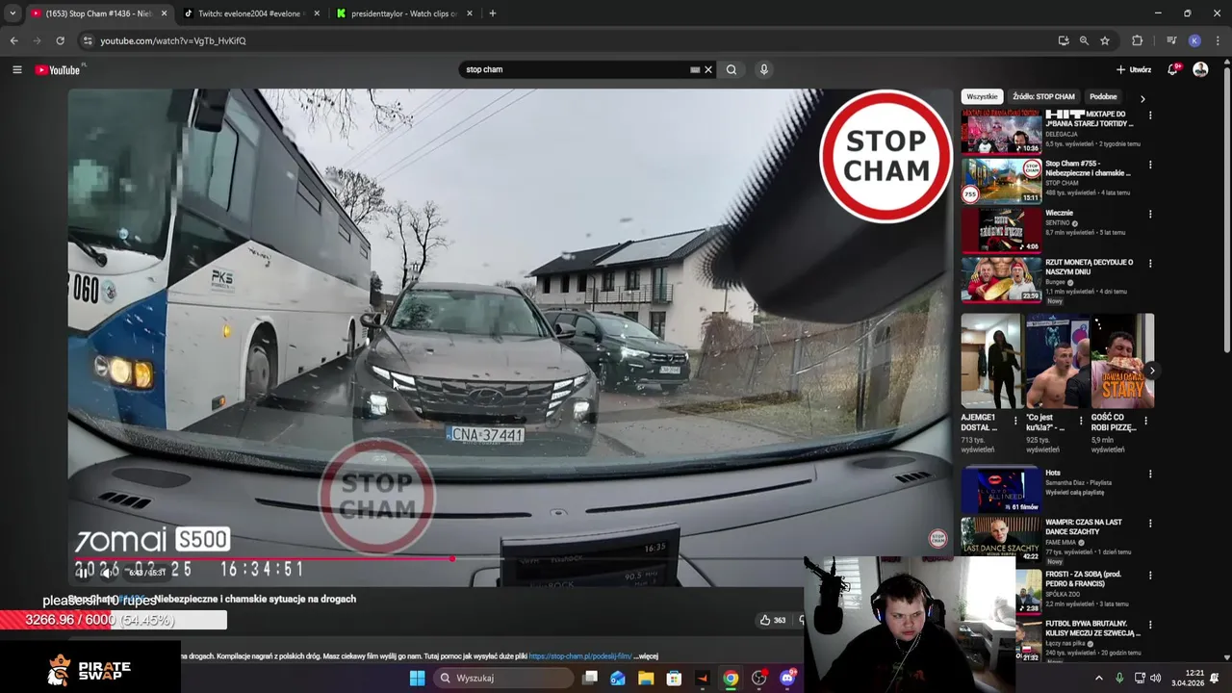The height and width of the screenshot is (693, 1232).
Task: Open Discord from the taskbar
Action: coord(787,678)
